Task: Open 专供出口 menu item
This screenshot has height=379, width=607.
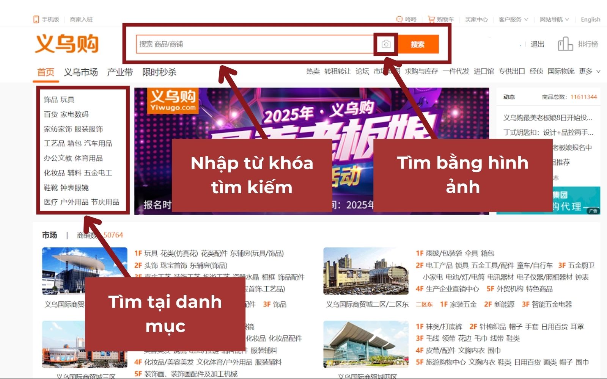Action: pos(512,71)
